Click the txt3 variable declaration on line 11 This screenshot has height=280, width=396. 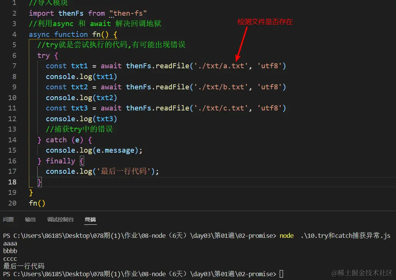point(79,108)
